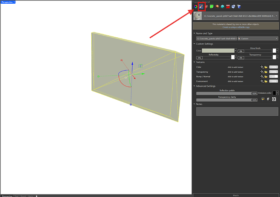Open the Object properties color-wheel icon

(x=196, y=6)
